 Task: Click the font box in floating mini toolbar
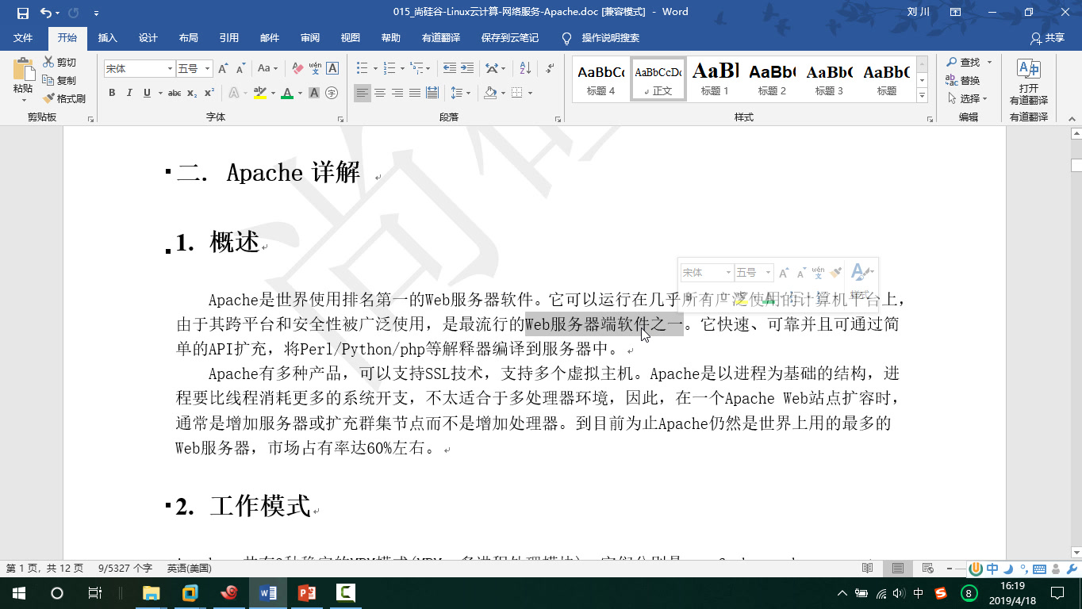[707, 273]
